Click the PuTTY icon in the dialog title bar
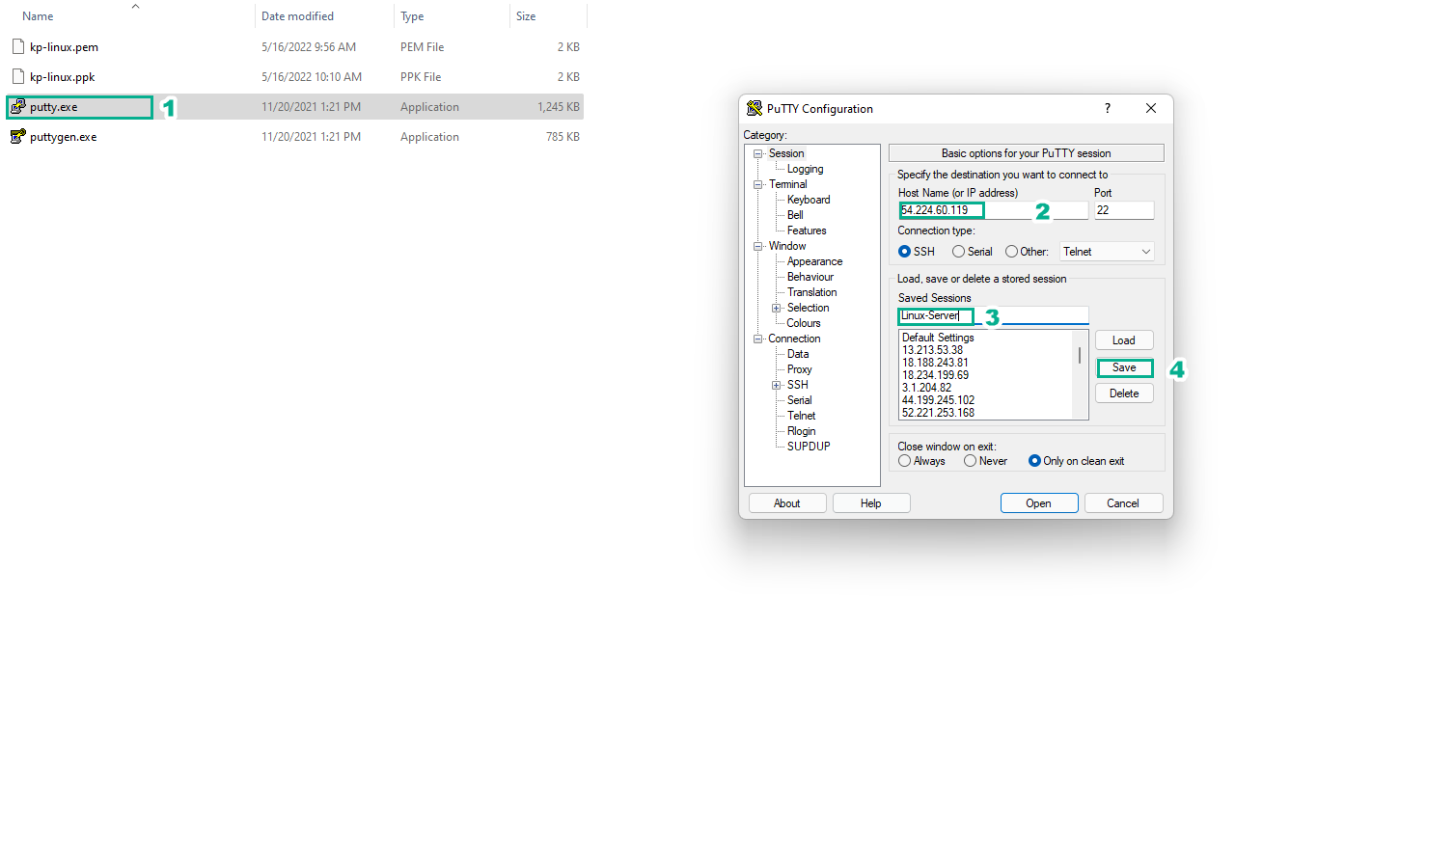Image resolution: width=1455 pixels, height=841 pixels. pos(755,108)
